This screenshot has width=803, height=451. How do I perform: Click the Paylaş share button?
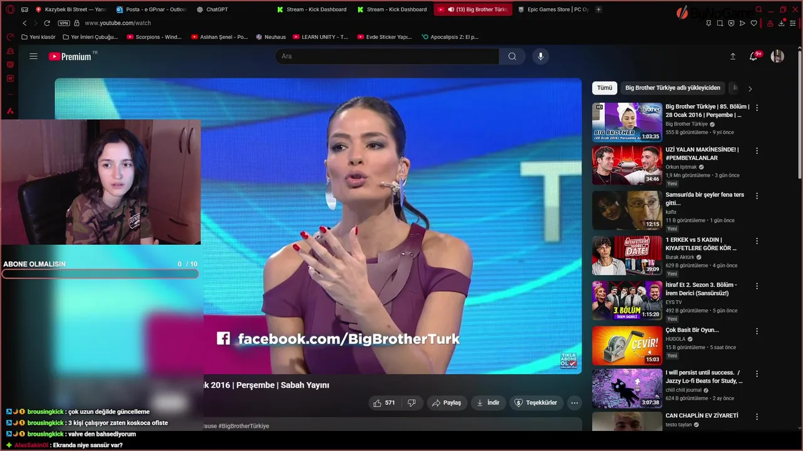446,403
